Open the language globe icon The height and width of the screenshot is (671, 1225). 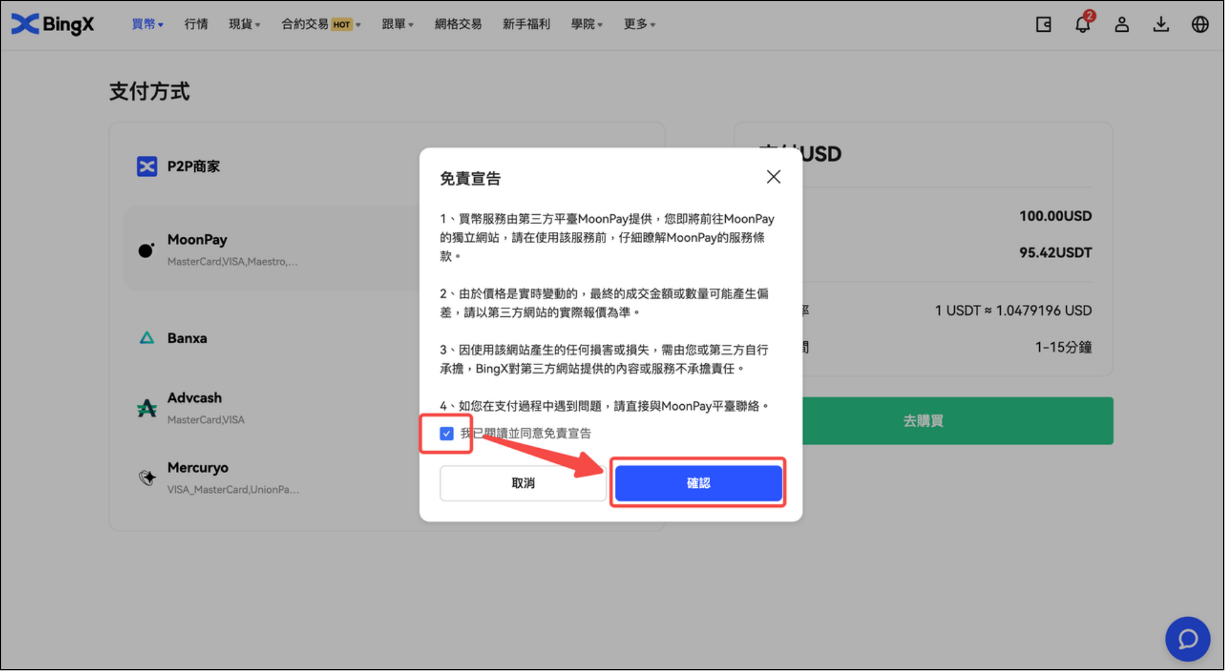click(x=1200, y=24)
